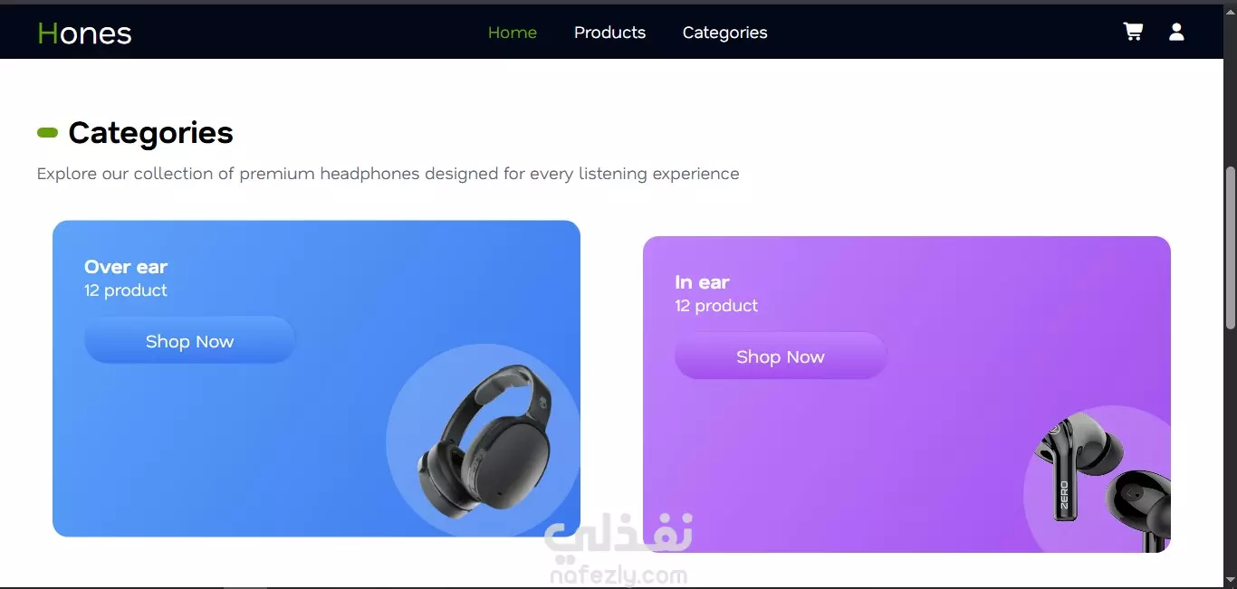Click Shop Now on In ear card
The width and height of the screenshot is (1237, 589).
pos(780,356)
